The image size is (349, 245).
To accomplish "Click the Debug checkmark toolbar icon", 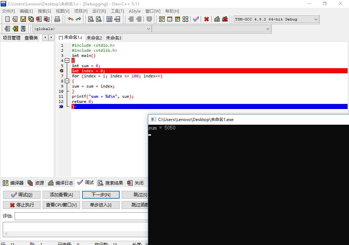I will 196,19.
